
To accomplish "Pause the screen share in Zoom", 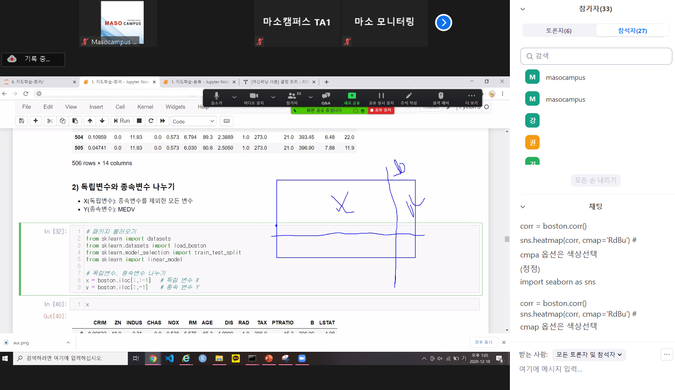I will tap(381, 98).
